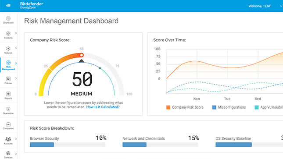
Task: Click the Risk Management Dashboard heading
Action: [x=71, y=21]
